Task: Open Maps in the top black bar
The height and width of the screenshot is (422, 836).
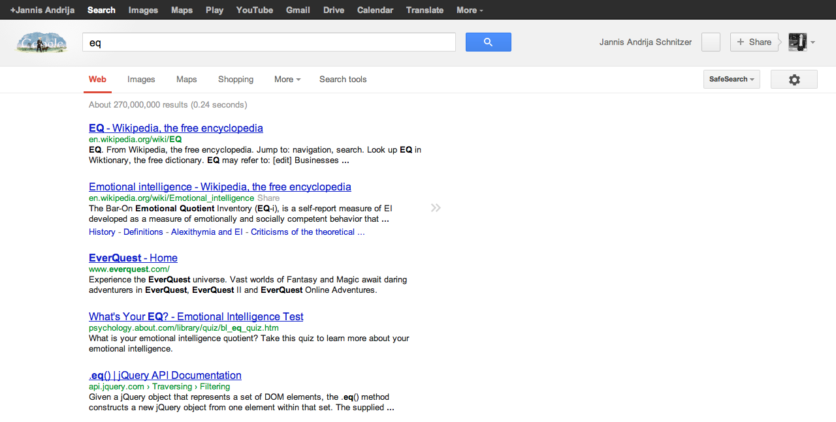Action: click(182, 10)
